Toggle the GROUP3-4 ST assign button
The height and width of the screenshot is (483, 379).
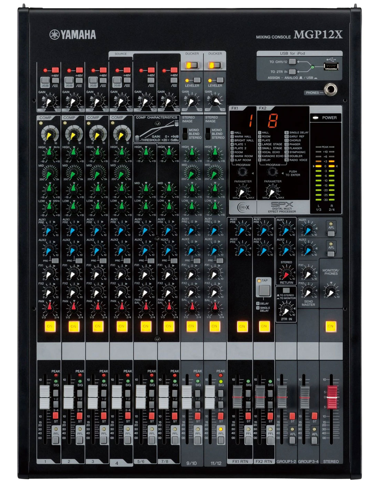click(314, 415)
